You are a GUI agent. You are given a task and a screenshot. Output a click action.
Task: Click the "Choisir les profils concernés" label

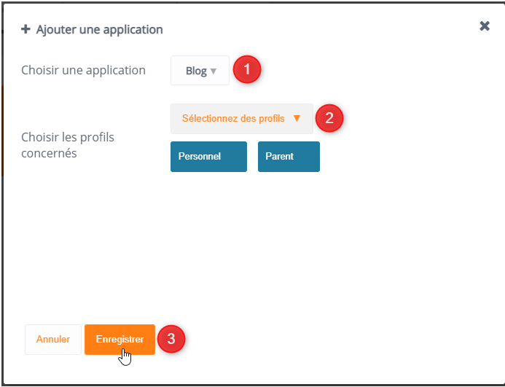[68, 145]
